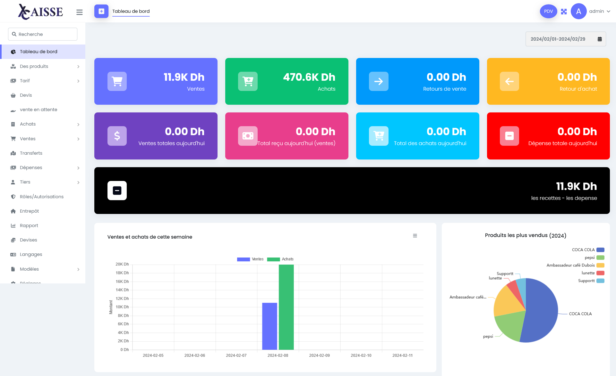Image resolution: width=616 pixels, height=376 pixels.
Task: Toggle fullscreen with the expand arrows icon
Action: (x=564, y=12)
